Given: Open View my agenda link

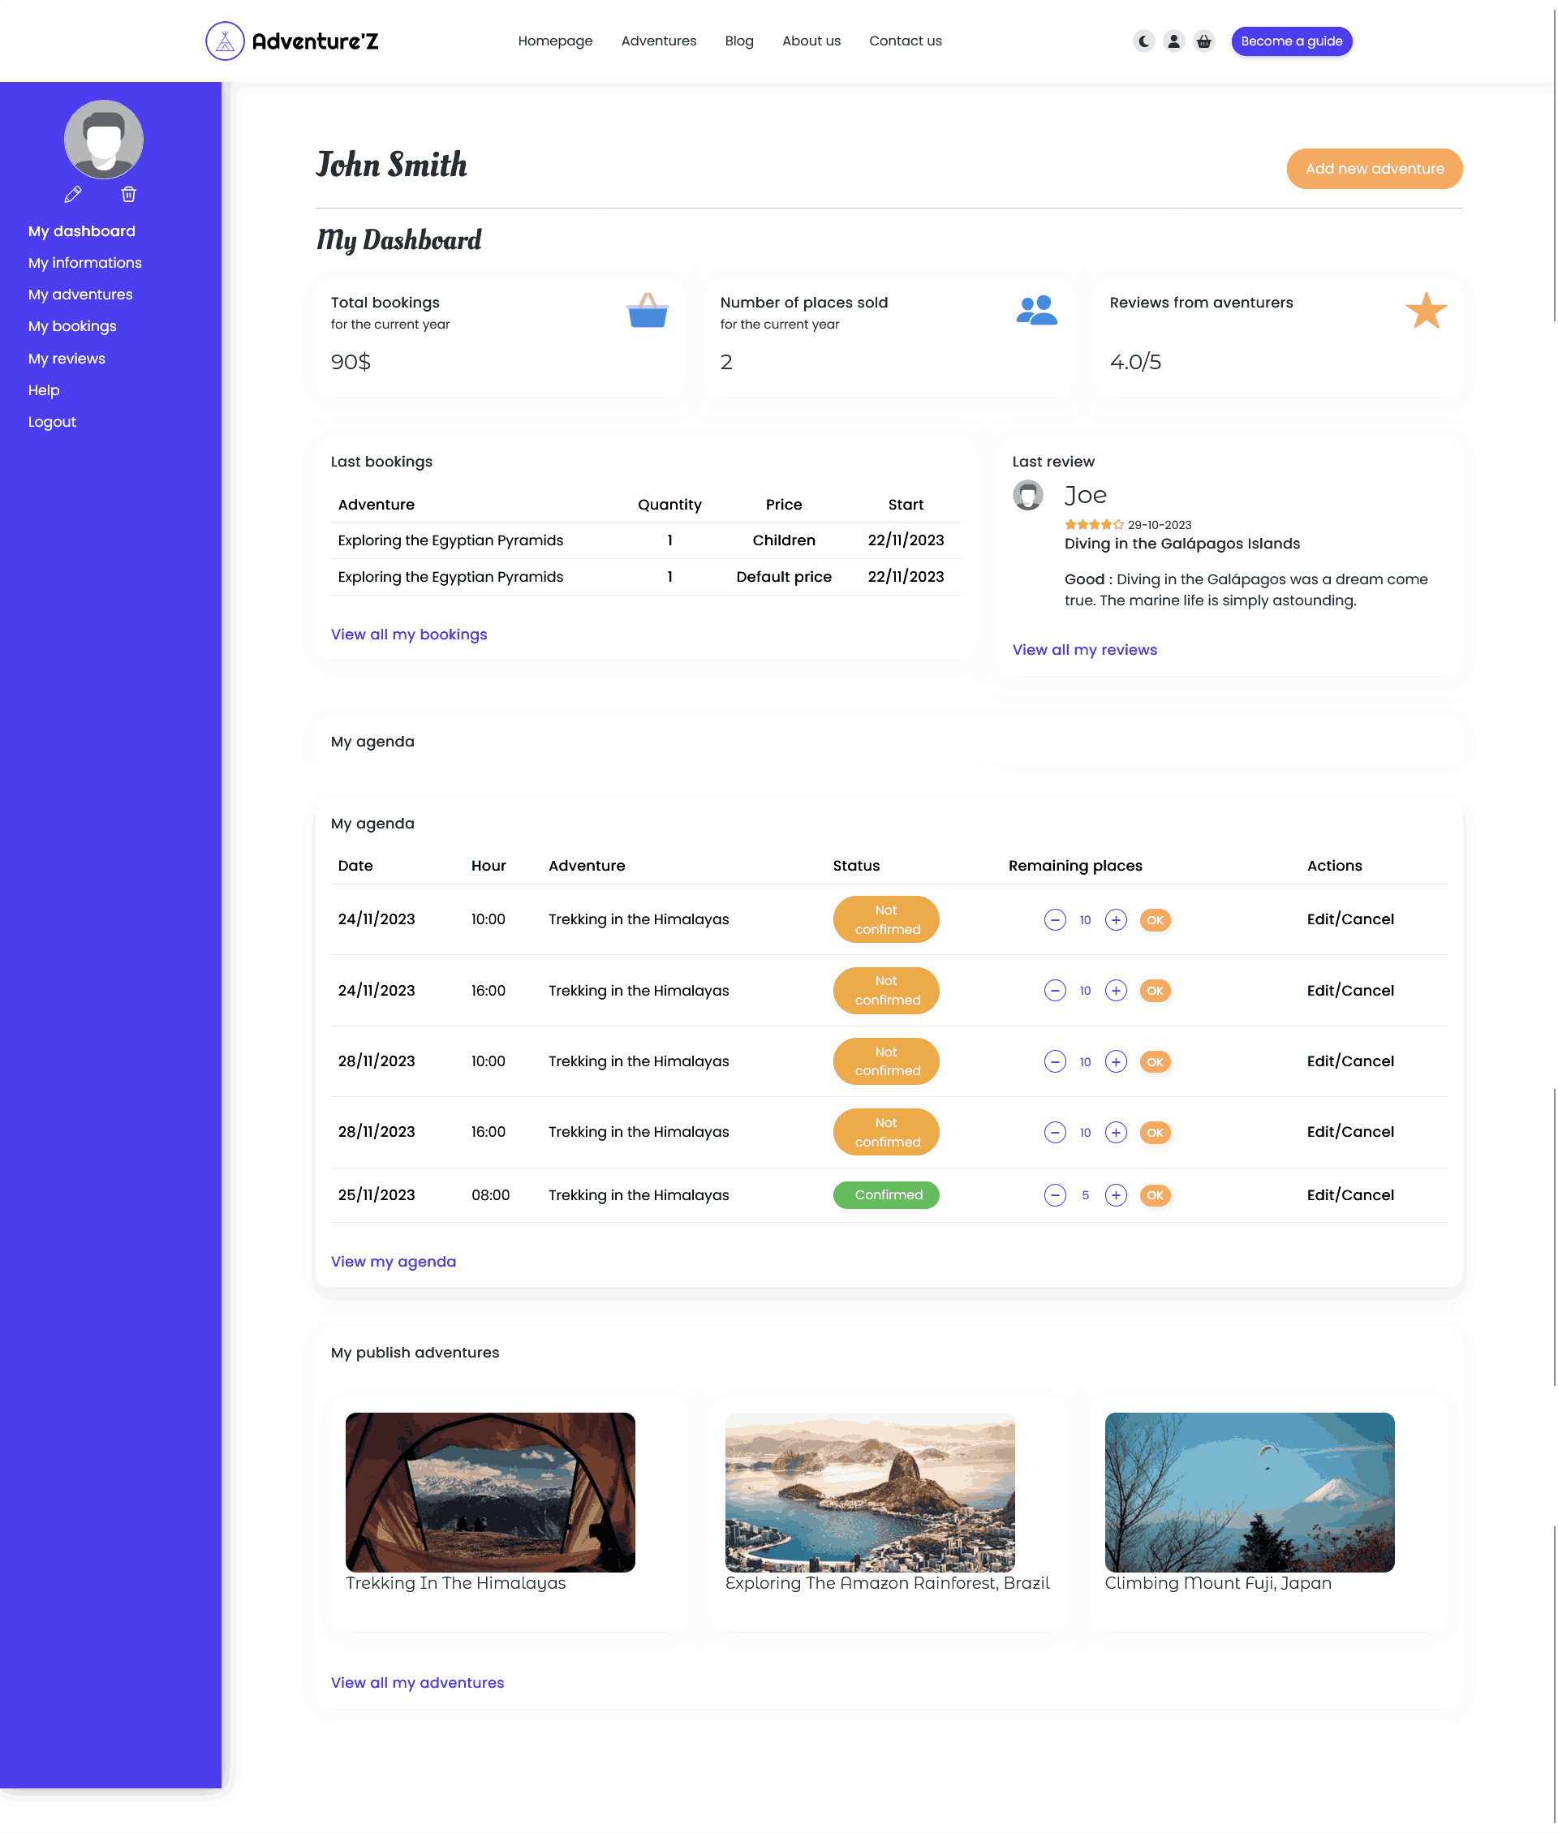Looking at the screenshot, I should coord(393,1262).
